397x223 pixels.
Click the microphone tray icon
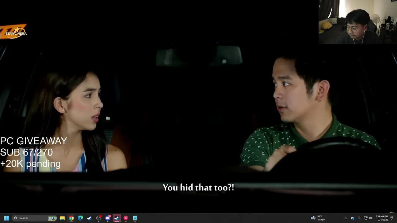[x=359, y=218]
